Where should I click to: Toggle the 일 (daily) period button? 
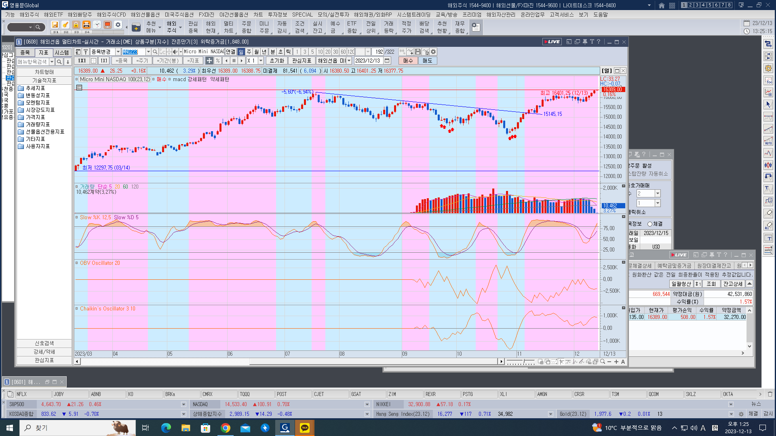point(241,52)
